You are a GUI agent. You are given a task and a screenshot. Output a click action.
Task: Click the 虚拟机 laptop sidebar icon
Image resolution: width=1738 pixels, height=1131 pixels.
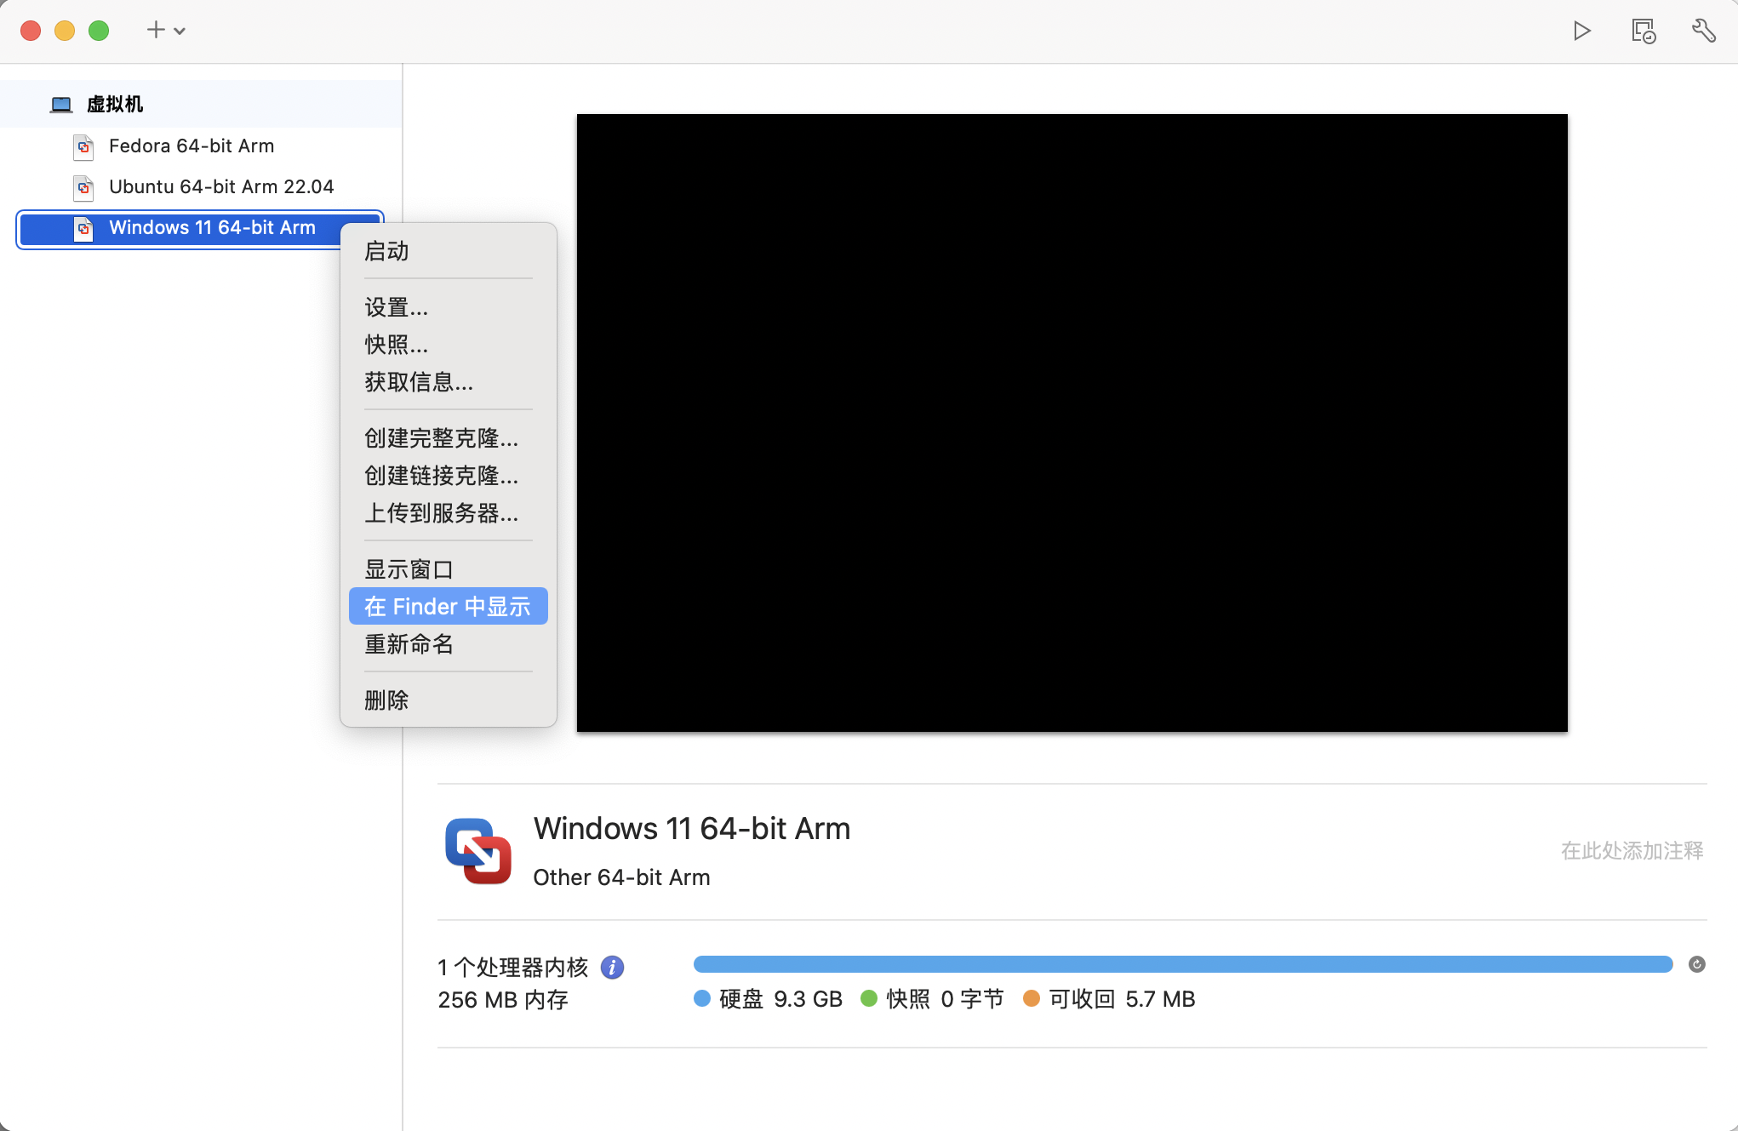coord(61,105)
